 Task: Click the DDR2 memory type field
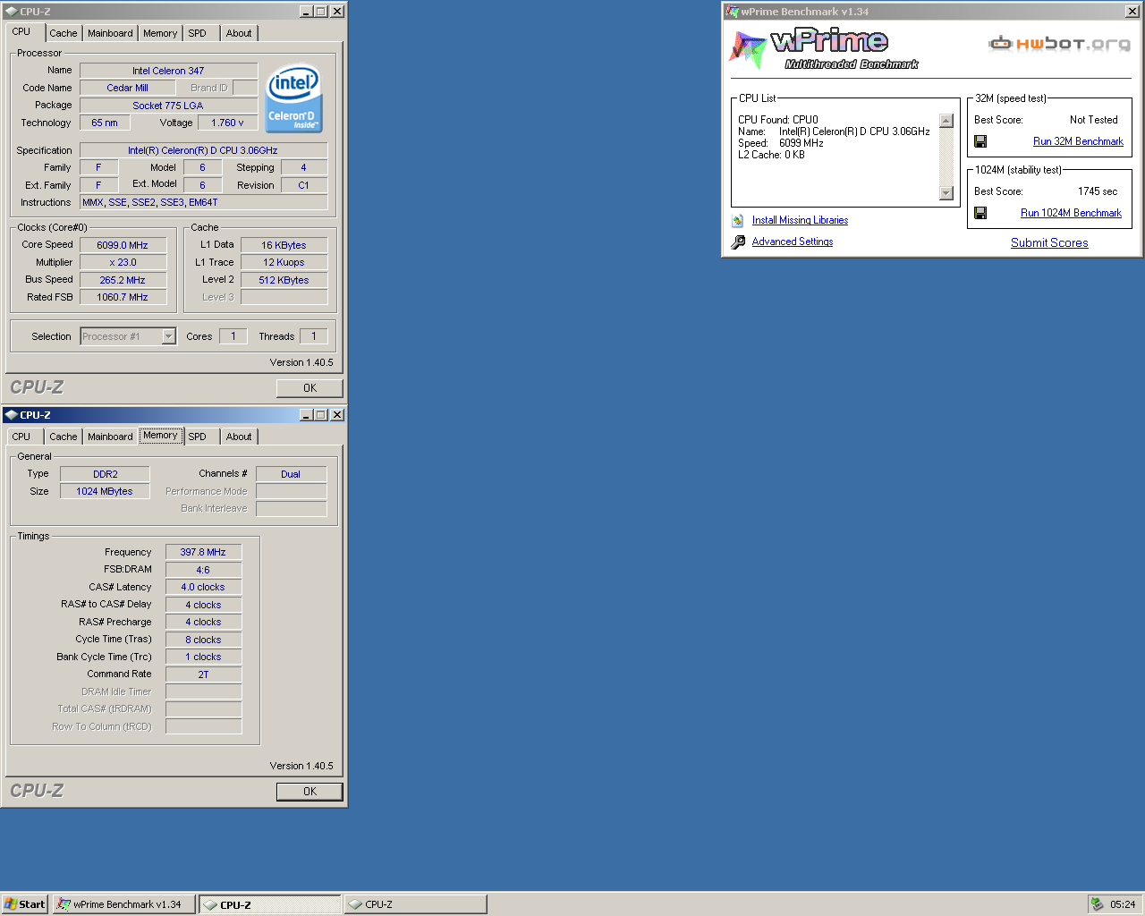tap(105, 474)
